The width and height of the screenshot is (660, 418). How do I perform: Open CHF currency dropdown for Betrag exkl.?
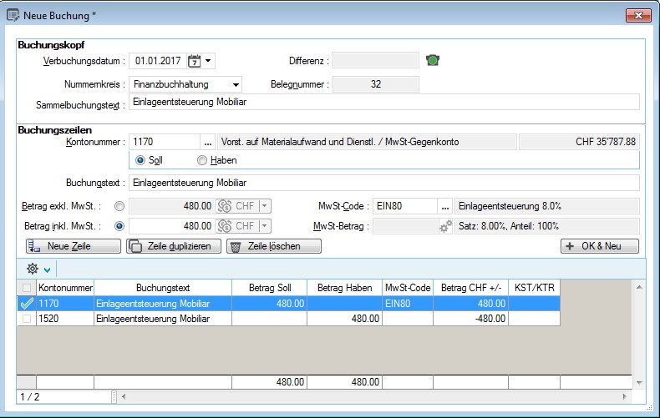pyautogui.click(x=264, y=206)
